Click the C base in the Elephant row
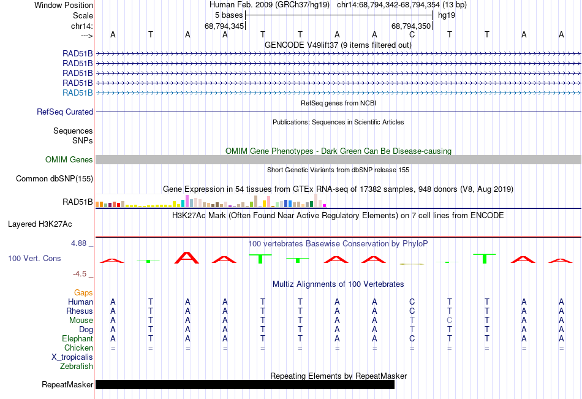The image size is (582, 399). [412, 338]
